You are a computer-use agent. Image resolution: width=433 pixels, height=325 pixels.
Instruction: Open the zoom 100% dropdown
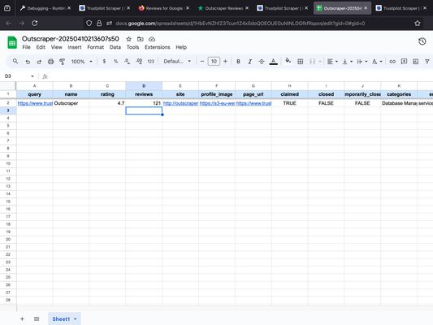82,61
